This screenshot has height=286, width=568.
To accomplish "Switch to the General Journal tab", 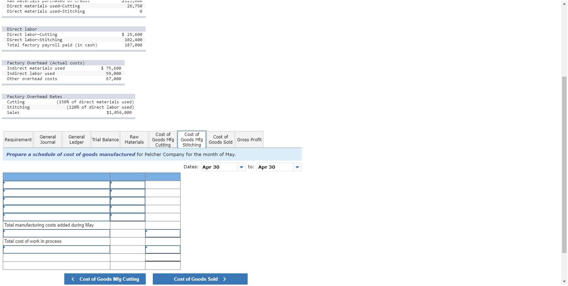I will tap(48, 139).
